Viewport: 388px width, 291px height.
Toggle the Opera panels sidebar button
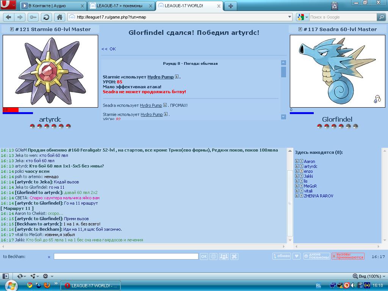pyautogui.click(x=5, y=276)
